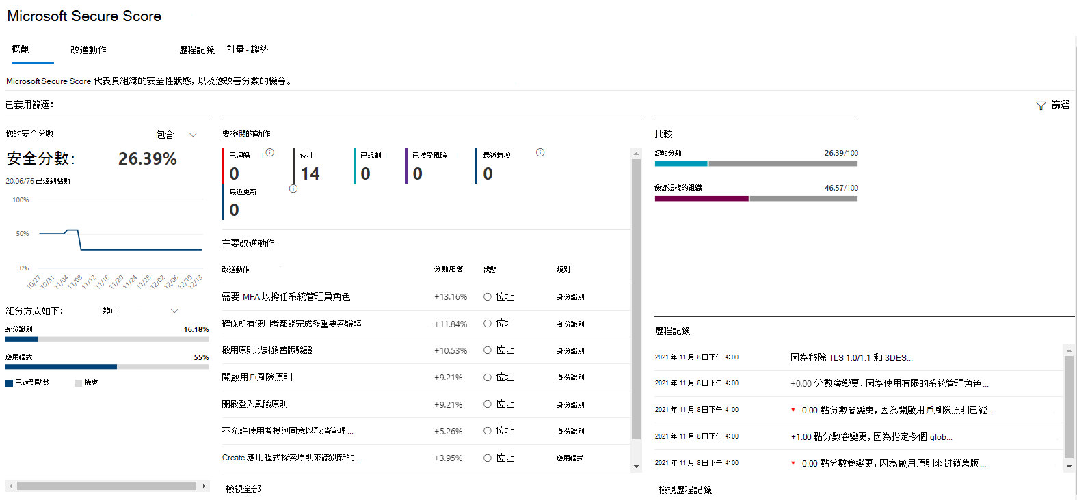Expand the 包含 dropdown chevron

tap(193, 135)
